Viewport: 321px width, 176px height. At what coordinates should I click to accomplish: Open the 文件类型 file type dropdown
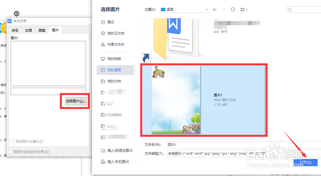244,154
